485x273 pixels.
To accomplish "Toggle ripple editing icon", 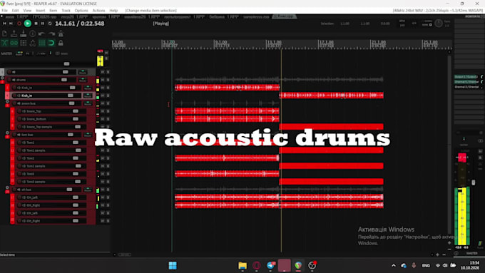I will 24,43.
